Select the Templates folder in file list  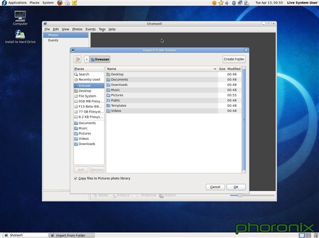[174, 106]
